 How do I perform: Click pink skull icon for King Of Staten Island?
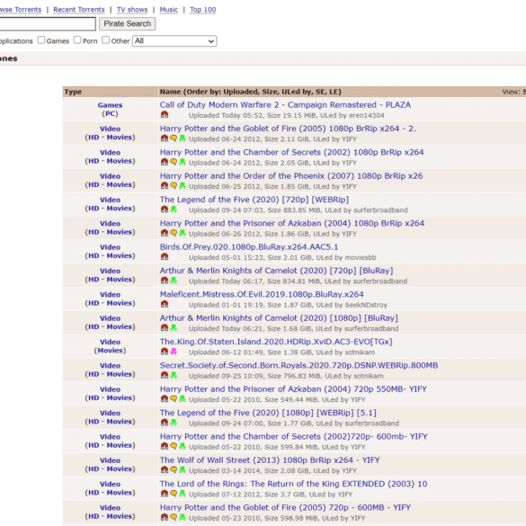[x=174, y=352]
